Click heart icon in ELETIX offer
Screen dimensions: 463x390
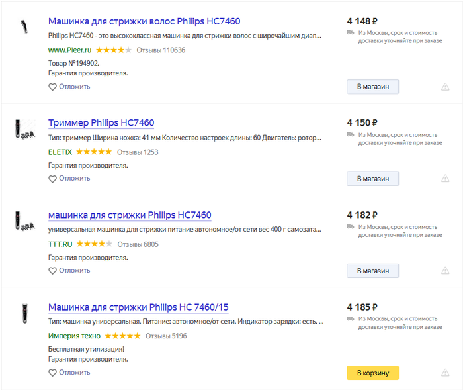pyautogui.click(x=53, y=179)
